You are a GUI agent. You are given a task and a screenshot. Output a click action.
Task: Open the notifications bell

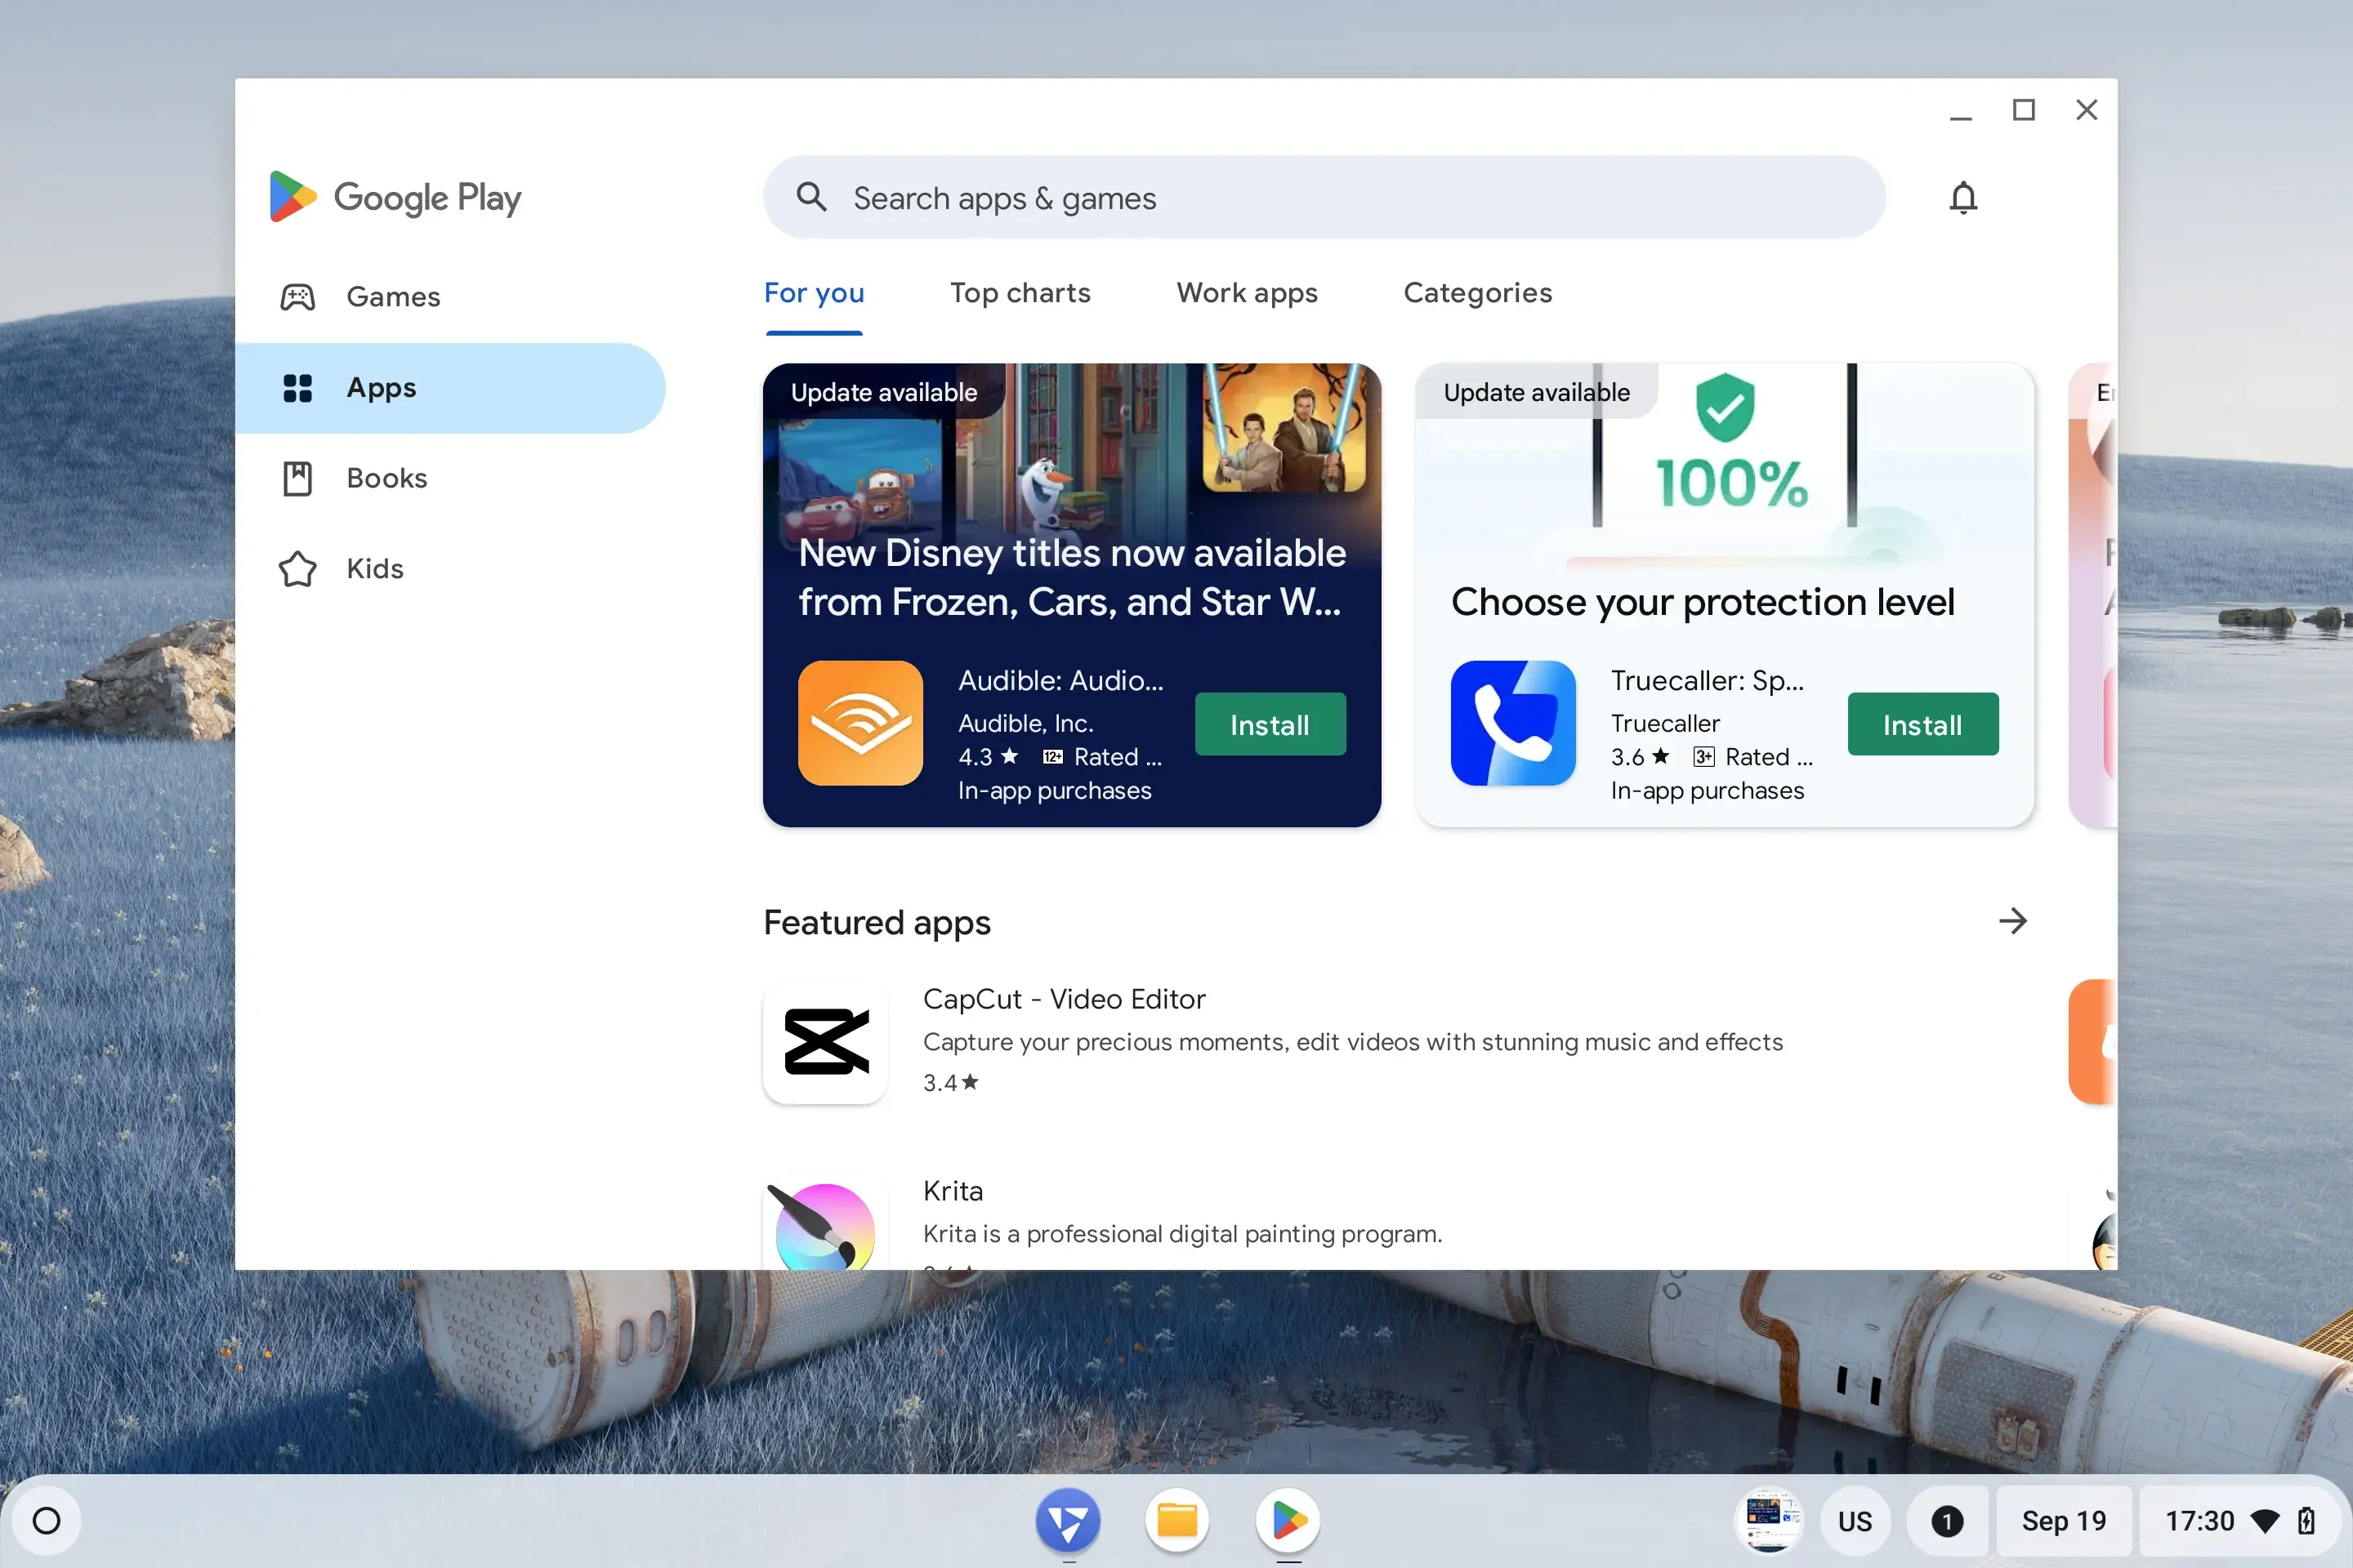[x=1962, y=197]
